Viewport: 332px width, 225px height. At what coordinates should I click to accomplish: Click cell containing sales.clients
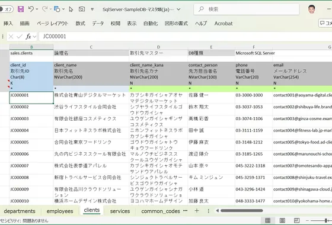pyautogui.click(x=31, y=53)
